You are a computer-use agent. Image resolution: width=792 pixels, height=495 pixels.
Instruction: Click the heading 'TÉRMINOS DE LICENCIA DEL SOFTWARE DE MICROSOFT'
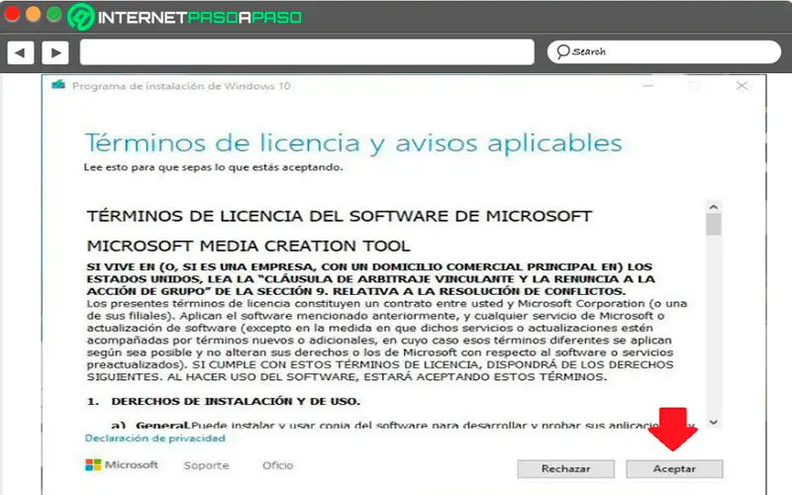click(x=340, y=216)
